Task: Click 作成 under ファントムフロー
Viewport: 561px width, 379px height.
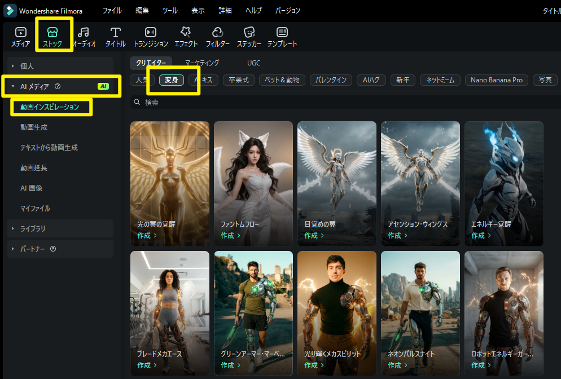Action: [230, 236]
